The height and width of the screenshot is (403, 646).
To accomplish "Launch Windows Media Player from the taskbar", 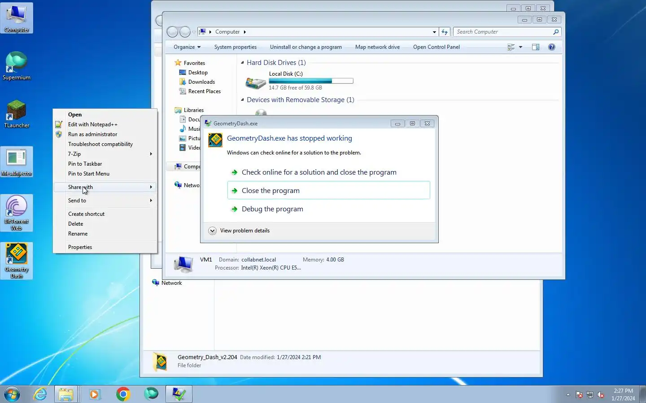I will coord(95,394).
